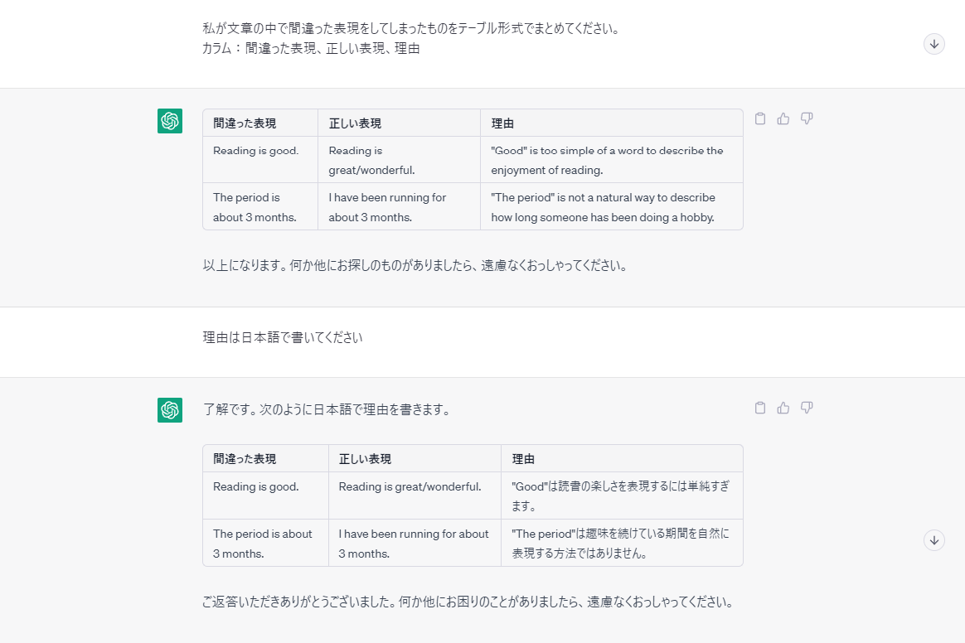Copy the second ChatGPT response
Screen dimensions: 965x643
(760, 408)
